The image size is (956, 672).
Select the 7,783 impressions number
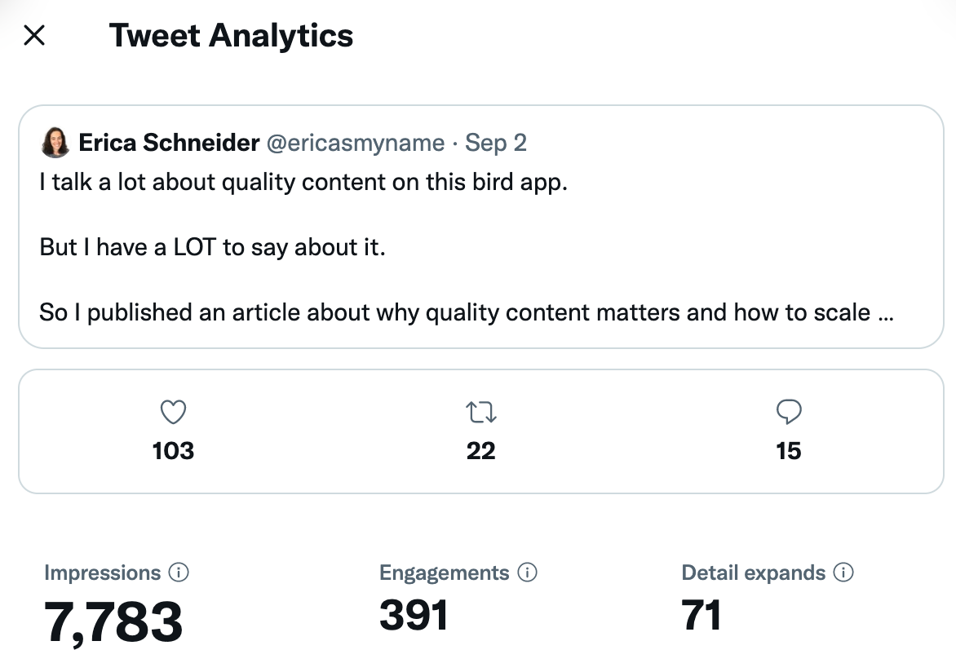tap(113, 622)
